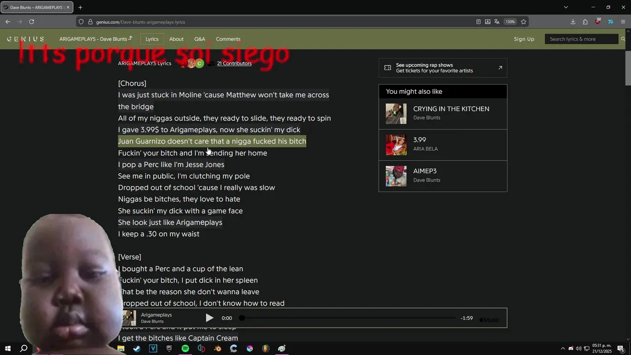Screen dimensions: 631x355
Task: Click the Arigameplays cover in player bar
Action: click(129, 318)
